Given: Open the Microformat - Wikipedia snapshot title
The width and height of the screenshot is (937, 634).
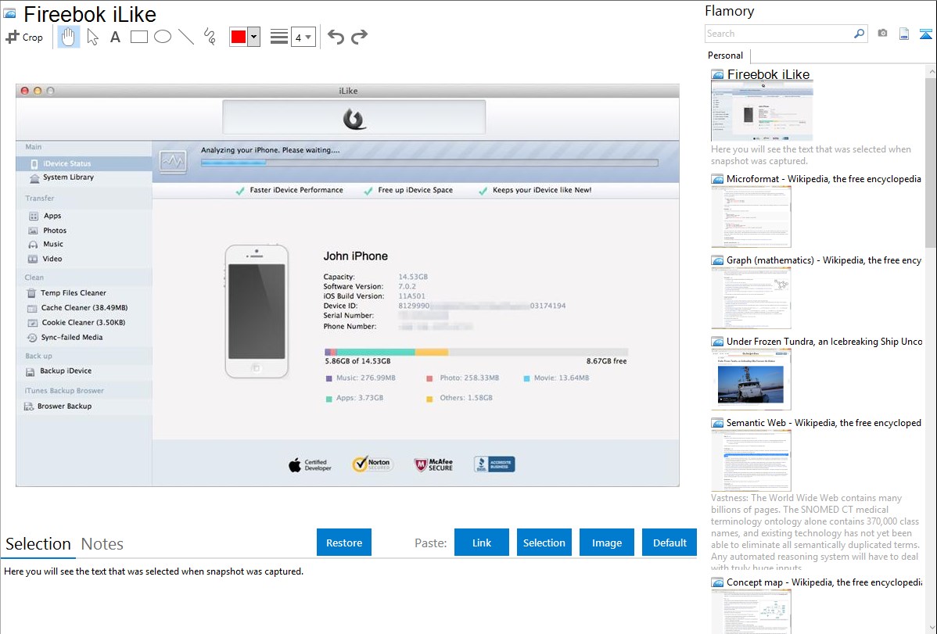Looking at the screenshot, I should [x=824, y=179].
